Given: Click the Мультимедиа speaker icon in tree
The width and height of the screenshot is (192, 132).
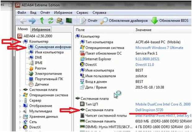Looking at the screenshot, I should (x=25, y=111).
